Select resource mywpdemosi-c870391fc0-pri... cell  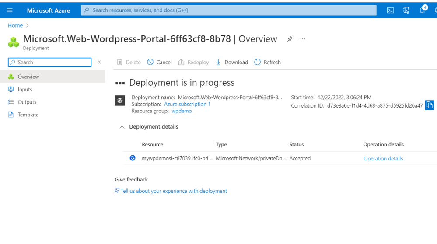click(x=177, y=158)
